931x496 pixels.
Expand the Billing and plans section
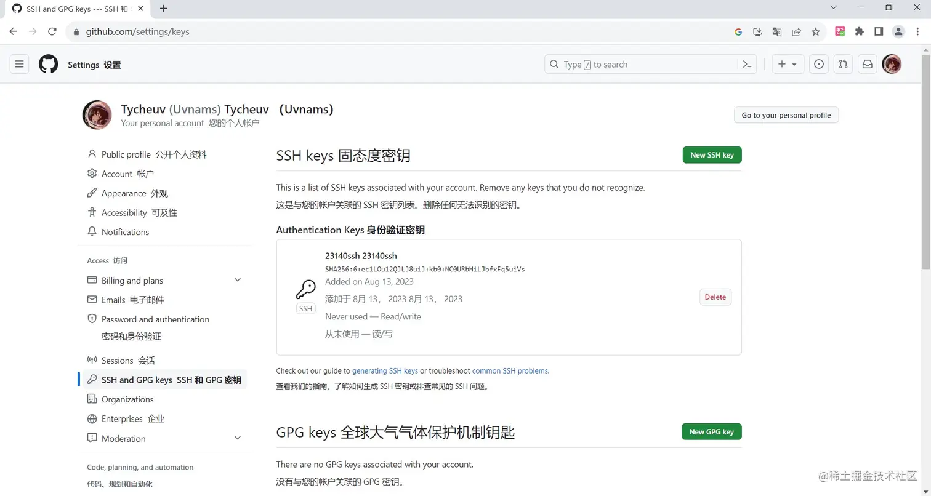tap(237, 279)
